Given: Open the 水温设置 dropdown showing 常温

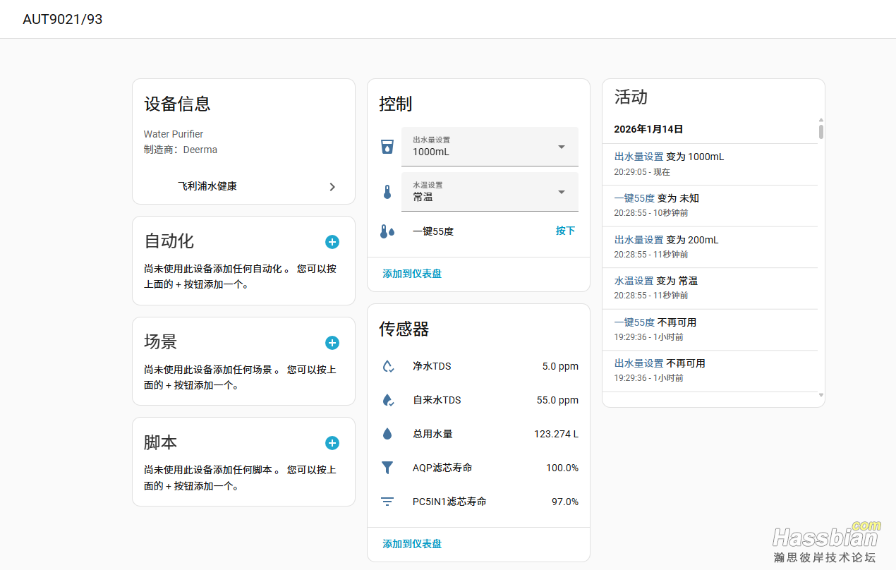Looking at the screenshot, I should pos(490,192).
